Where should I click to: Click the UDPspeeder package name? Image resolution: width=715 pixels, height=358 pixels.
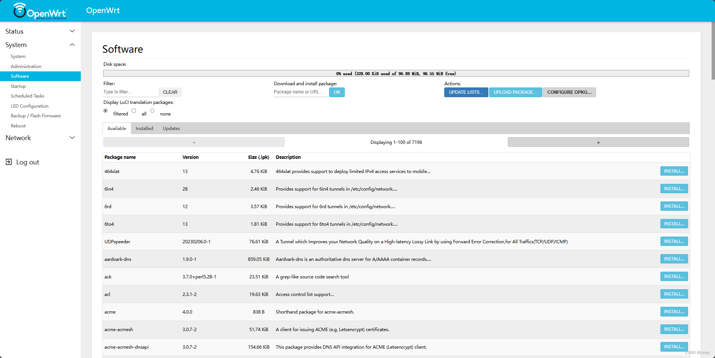pos(117,242)
